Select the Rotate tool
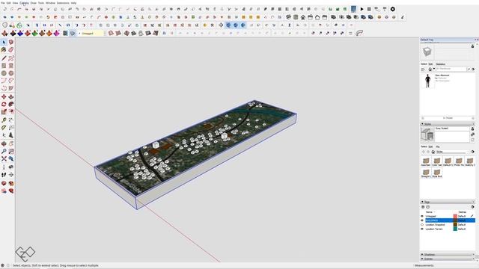 pos(4,105)
